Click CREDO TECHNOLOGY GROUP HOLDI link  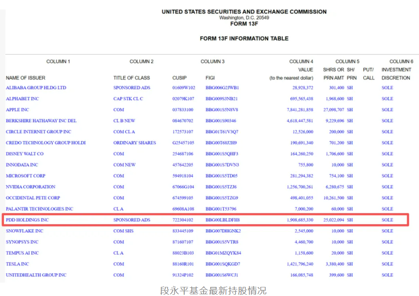coord(46,143)
